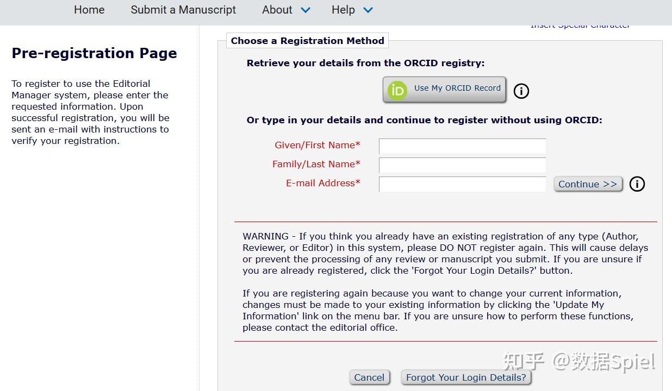Open the info icon beside ORCID button
Screen dimensions: 672x391
(521, 91)
